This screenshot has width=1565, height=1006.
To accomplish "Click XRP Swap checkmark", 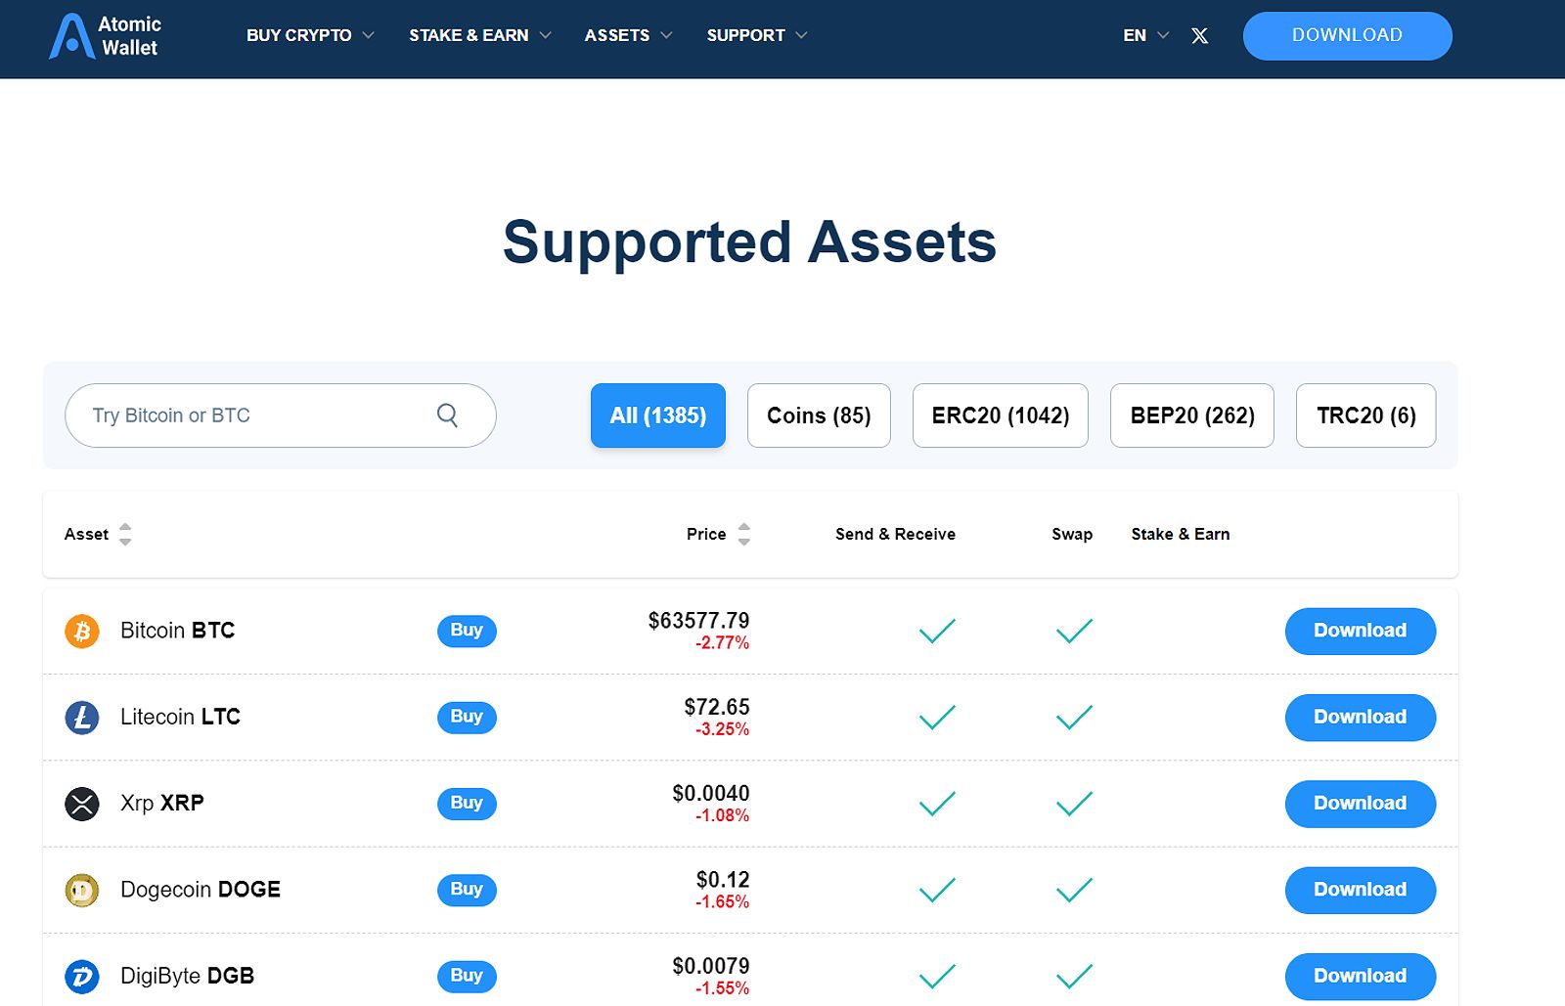I will 1074,804.
